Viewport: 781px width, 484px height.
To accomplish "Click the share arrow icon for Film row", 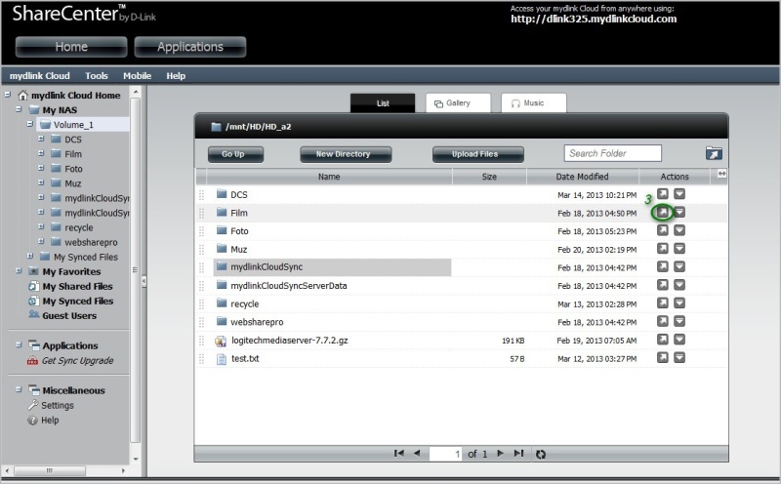I will (663, 212).
